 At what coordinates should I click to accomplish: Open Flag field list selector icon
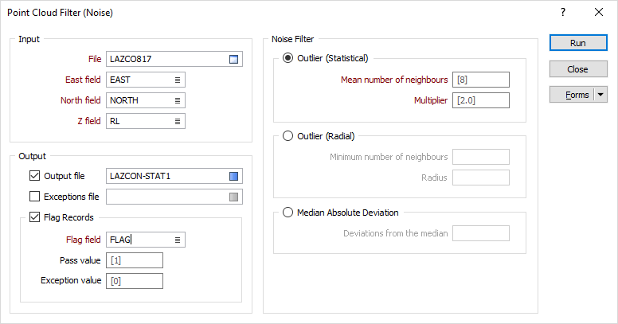(178, 240)
